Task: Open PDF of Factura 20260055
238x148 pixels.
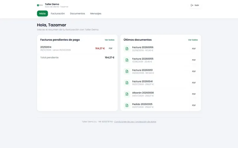Action: point(194,60)
